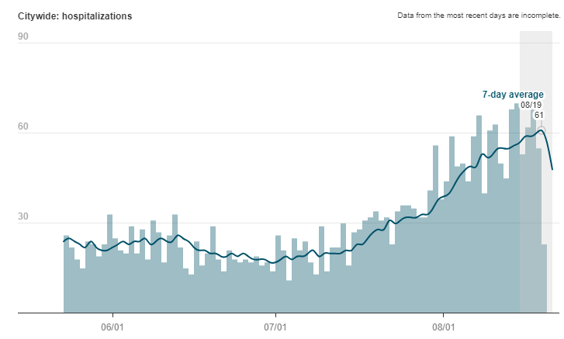Click the incomplete recent data note text

478,16
